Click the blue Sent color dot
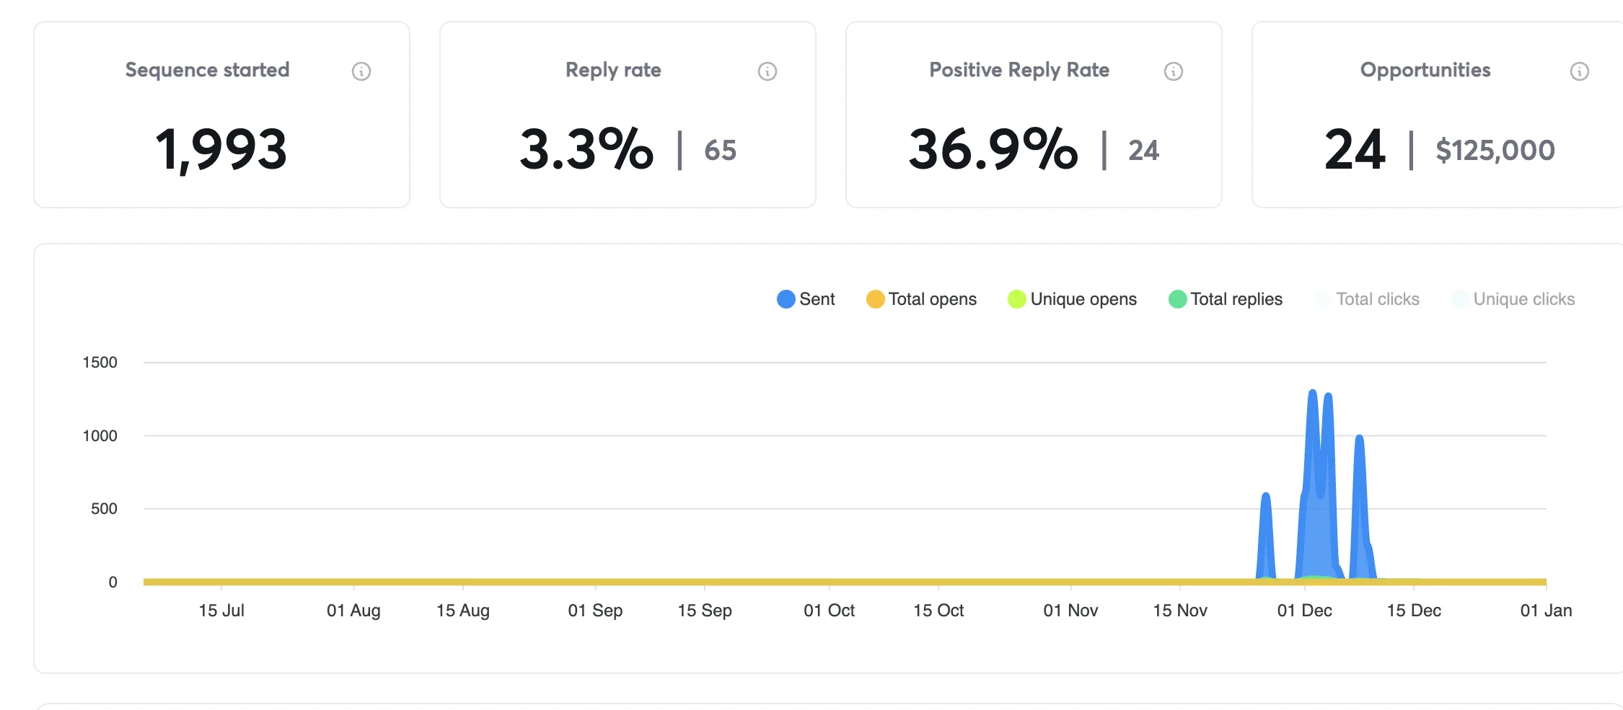 [786, 299]
